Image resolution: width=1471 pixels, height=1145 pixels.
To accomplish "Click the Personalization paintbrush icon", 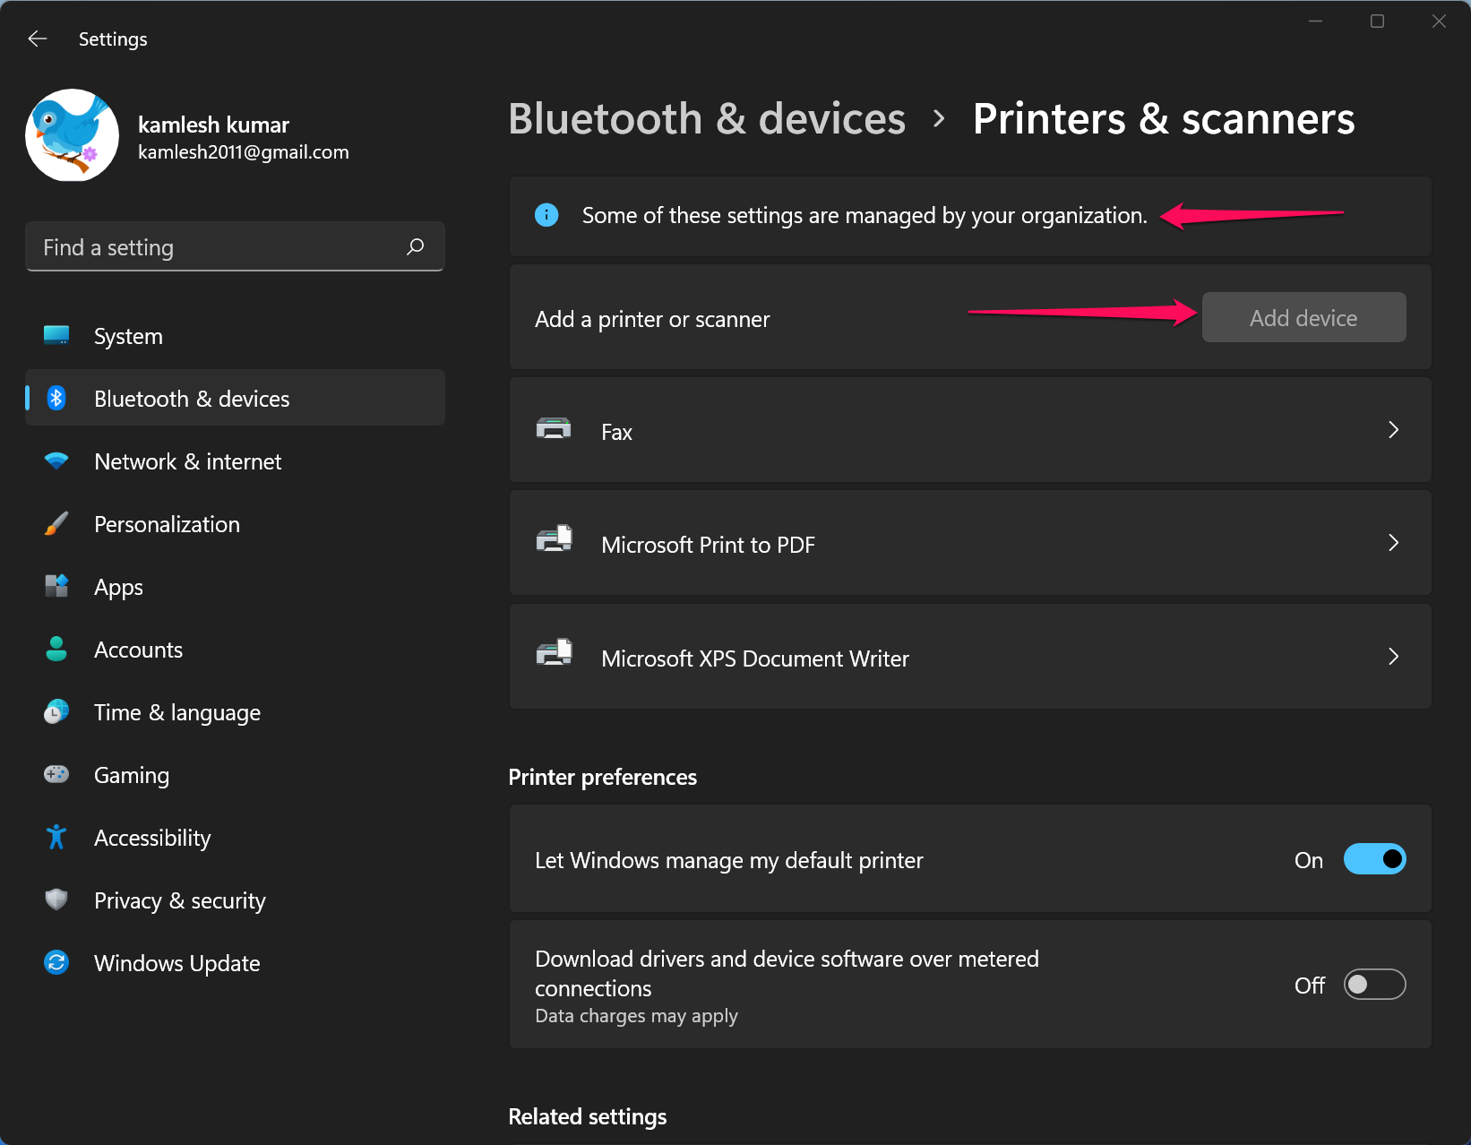I will 56,523.
